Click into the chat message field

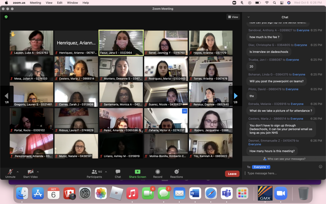click(284, 173)
